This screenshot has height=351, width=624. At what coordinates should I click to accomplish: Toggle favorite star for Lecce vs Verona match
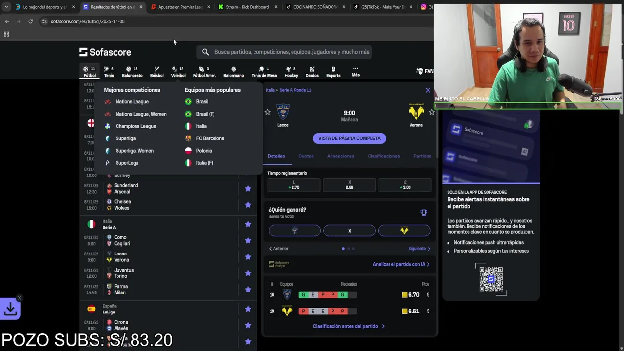click(x=248, y=257)
